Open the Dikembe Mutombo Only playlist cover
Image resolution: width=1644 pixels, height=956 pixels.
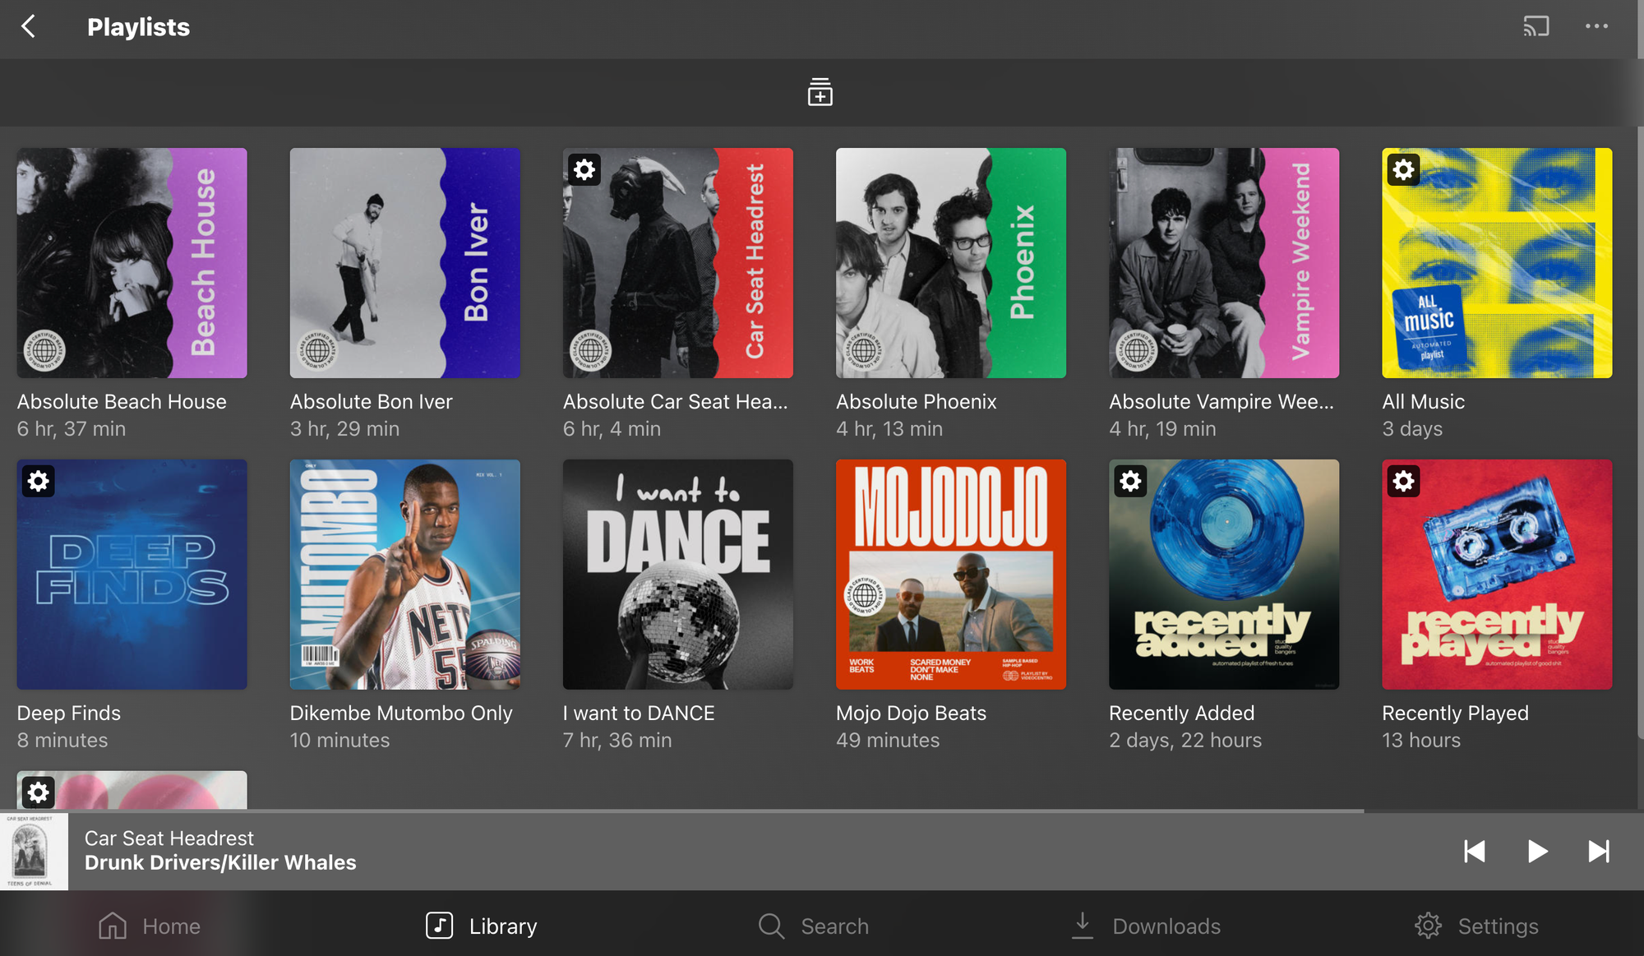point(404,574)
